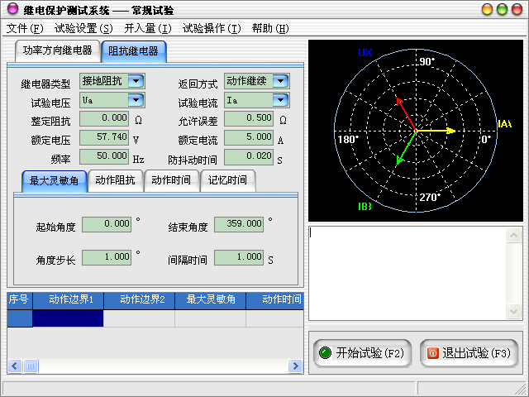Switch to the 动作阻抗 sub-tab
Image resolution: width=529 pixels, height=397 pixels.
pyautogui.click(x=116, y=180)
